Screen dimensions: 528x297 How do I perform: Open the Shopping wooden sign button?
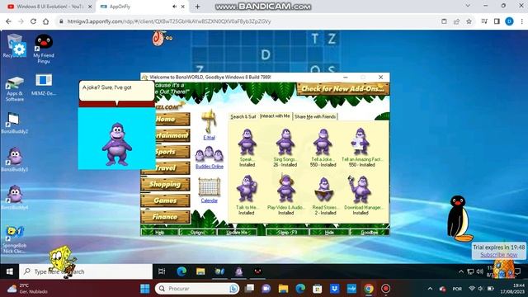(165, 184)
